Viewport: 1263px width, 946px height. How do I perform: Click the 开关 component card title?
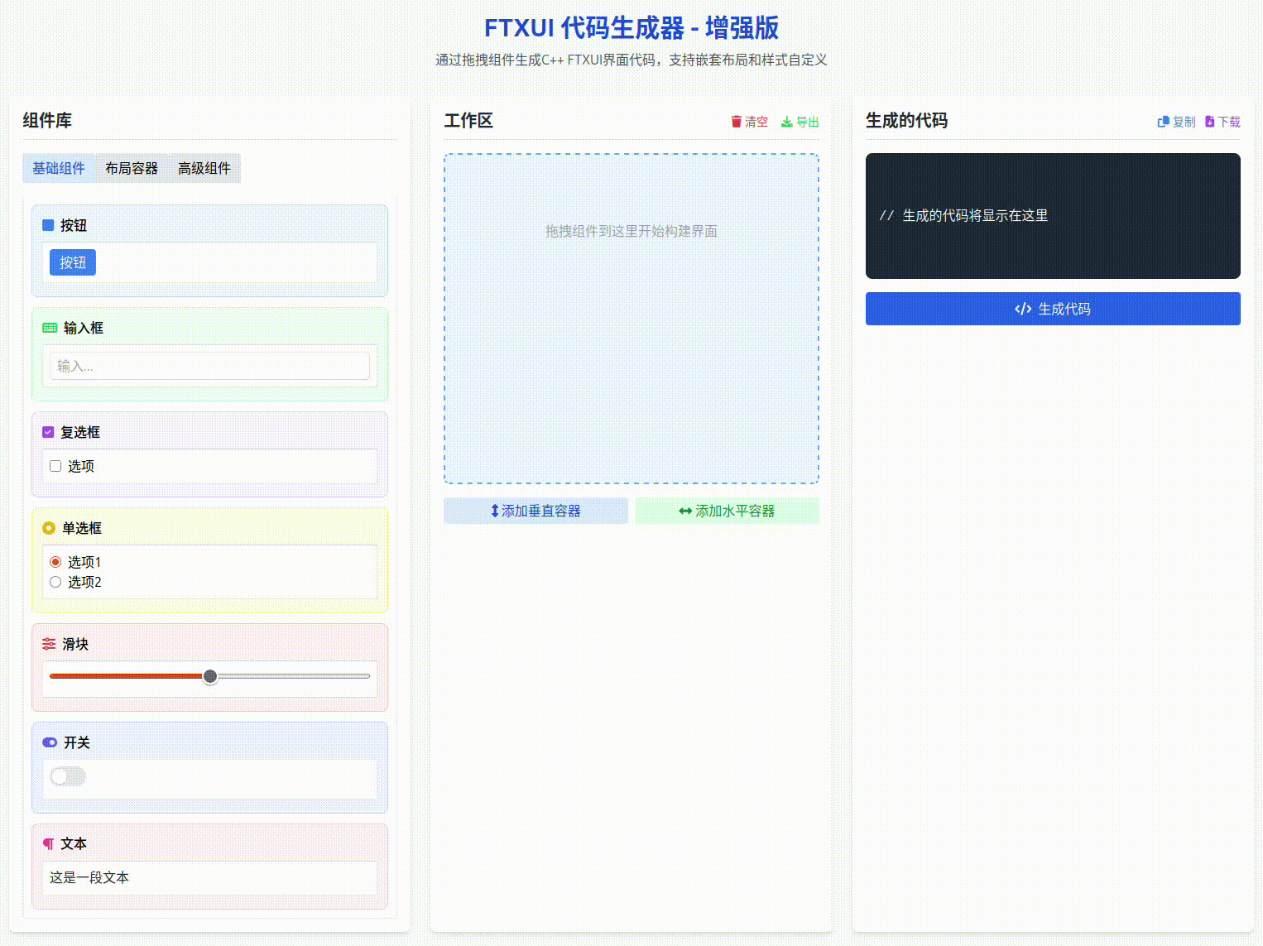tap(77, 742)
